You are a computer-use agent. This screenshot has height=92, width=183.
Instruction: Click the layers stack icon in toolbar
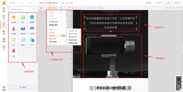170,8
